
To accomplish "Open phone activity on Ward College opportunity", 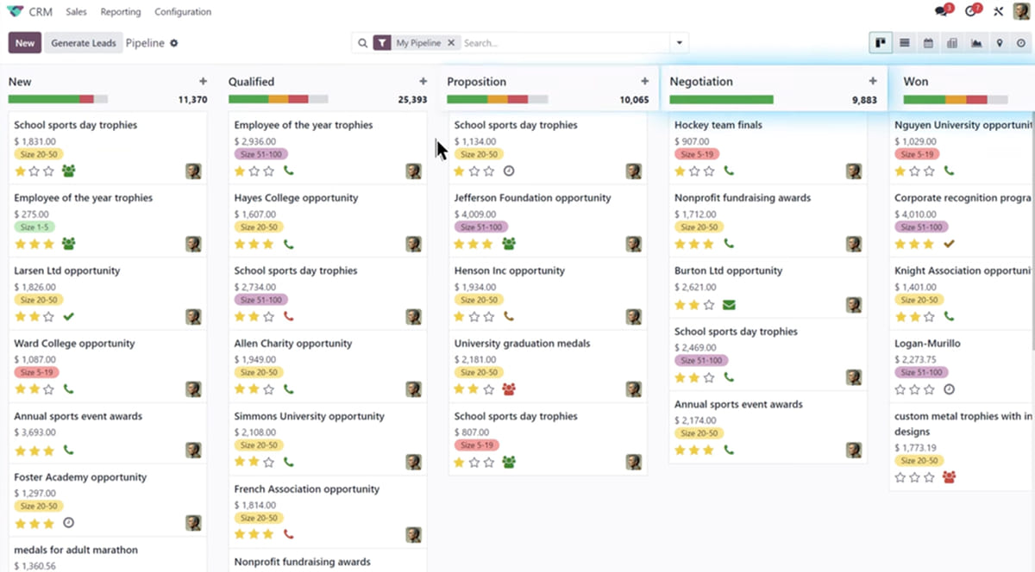I will pos(68,389).
